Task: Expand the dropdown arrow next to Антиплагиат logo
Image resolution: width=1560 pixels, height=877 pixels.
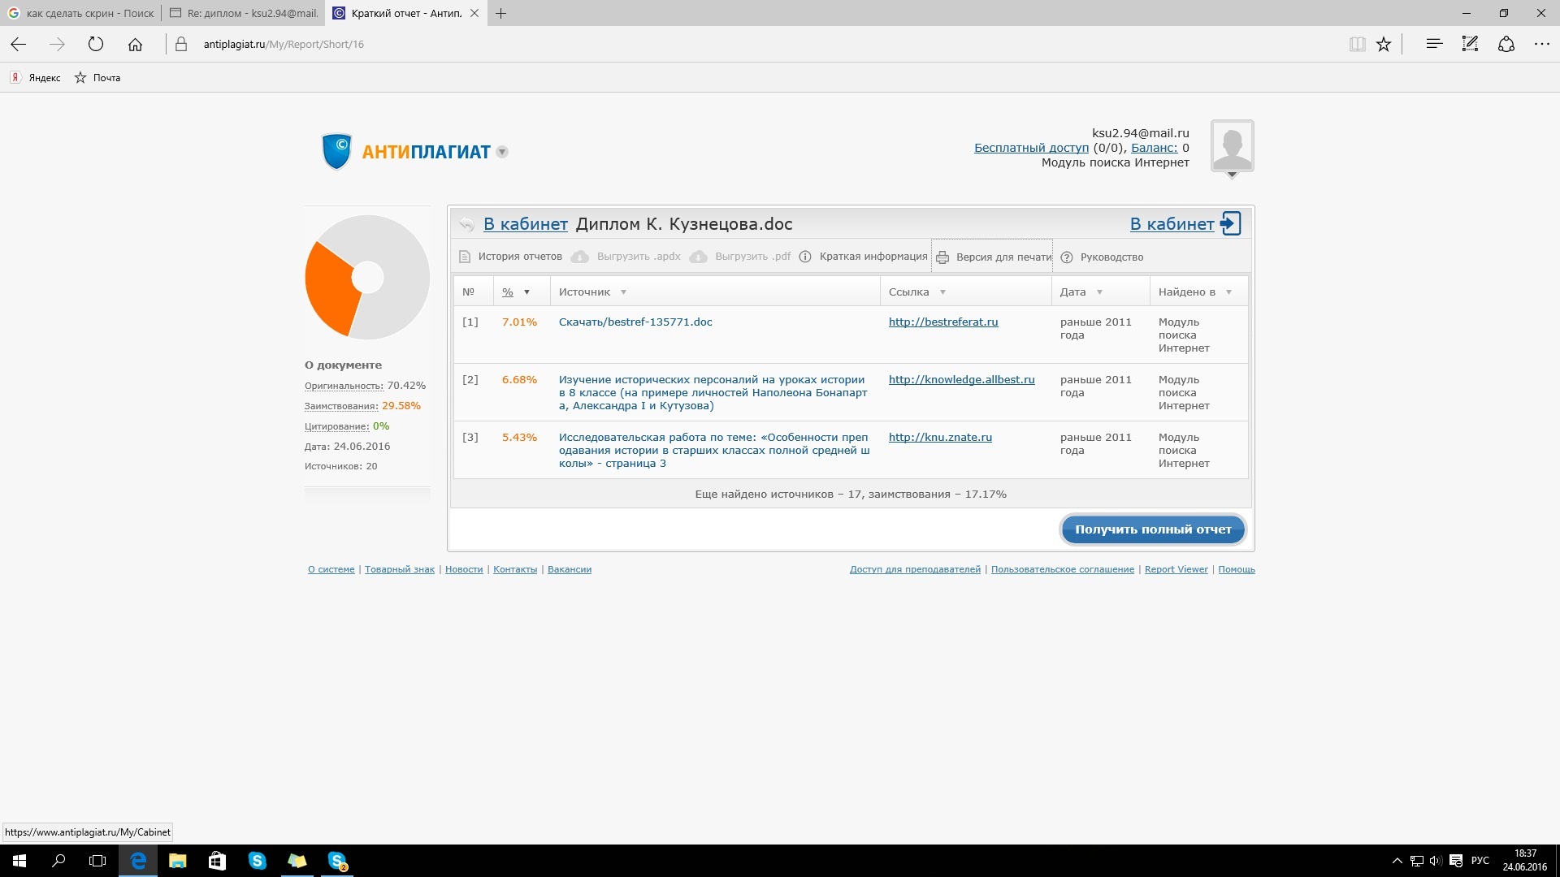Action: coord(502,152)
